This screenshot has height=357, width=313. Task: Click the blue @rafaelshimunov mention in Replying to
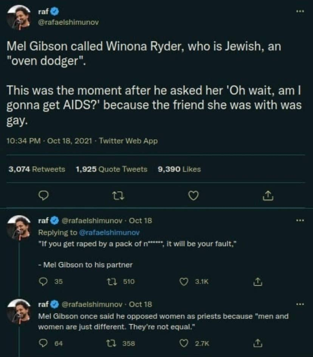coord(110,233)
